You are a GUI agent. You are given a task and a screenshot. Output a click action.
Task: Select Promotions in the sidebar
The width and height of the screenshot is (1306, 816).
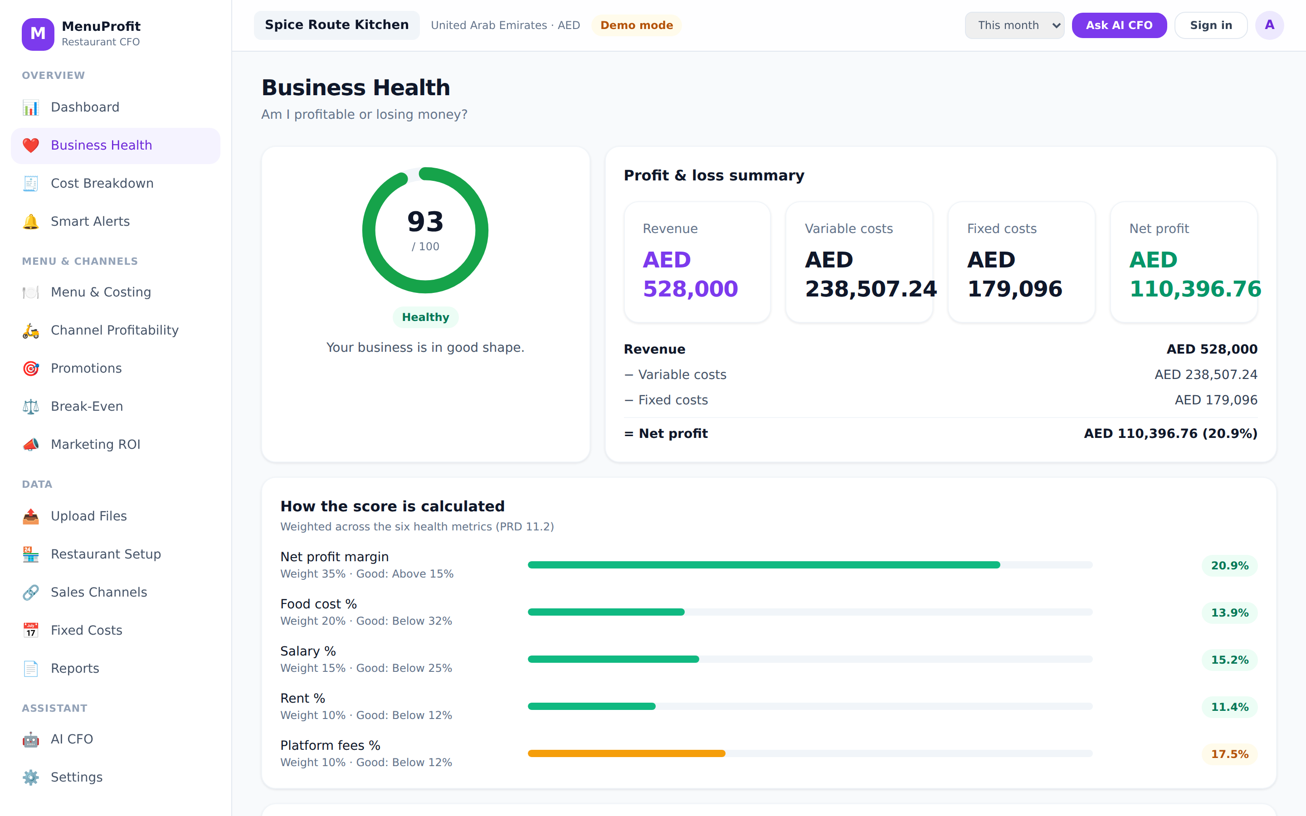[116, 368]
